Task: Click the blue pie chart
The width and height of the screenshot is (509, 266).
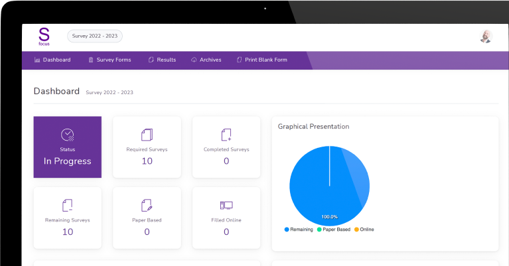Action: [329, 186]
